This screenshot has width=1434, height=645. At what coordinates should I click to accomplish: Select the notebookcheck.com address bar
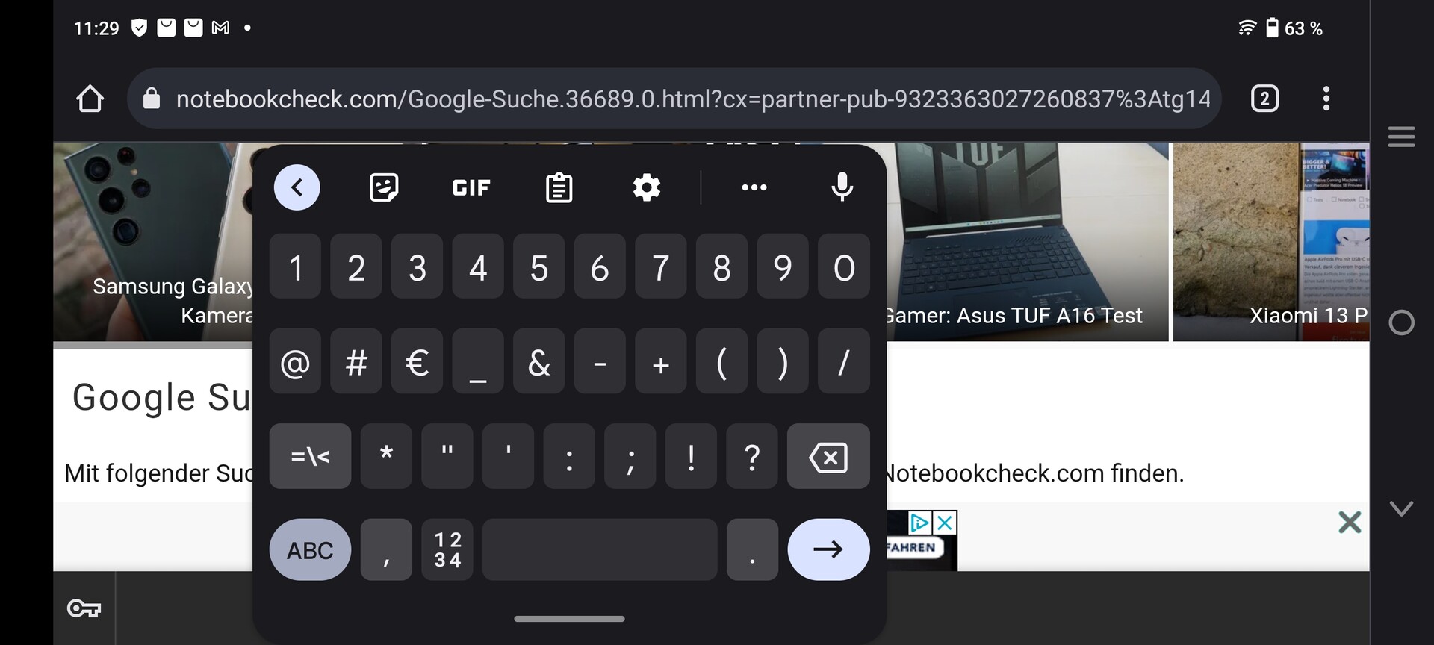coord(674,99)
